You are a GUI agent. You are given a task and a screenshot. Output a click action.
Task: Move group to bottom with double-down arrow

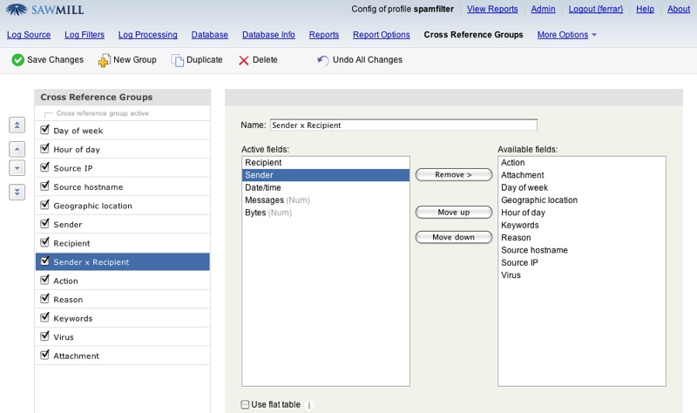[17, 193]
